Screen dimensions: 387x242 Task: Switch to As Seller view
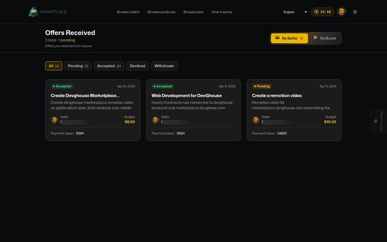pyautogui.click(x=289, y=38)
